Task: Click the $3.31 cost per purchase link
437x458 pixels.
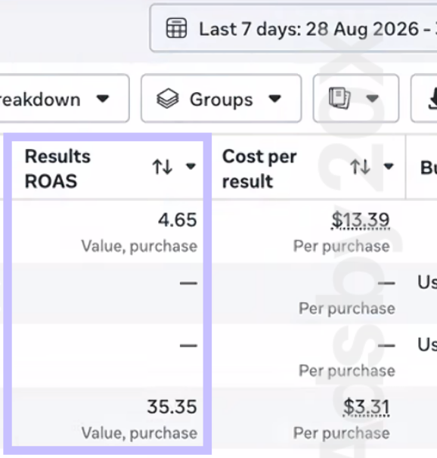Action: coord(366,407)
